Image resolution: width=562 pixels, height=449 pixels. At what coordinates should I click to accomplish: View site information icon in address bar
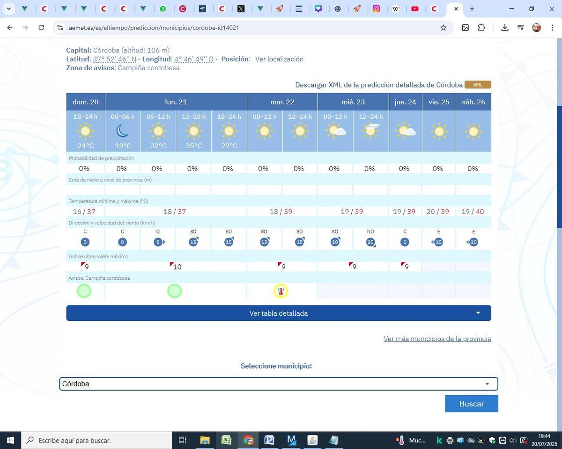click(x=59, y=28)
